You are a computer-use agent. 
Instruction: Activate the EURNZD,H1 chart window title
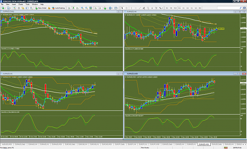point(8,74)
